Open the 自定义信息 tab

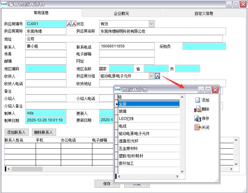(x=204, y=13)
